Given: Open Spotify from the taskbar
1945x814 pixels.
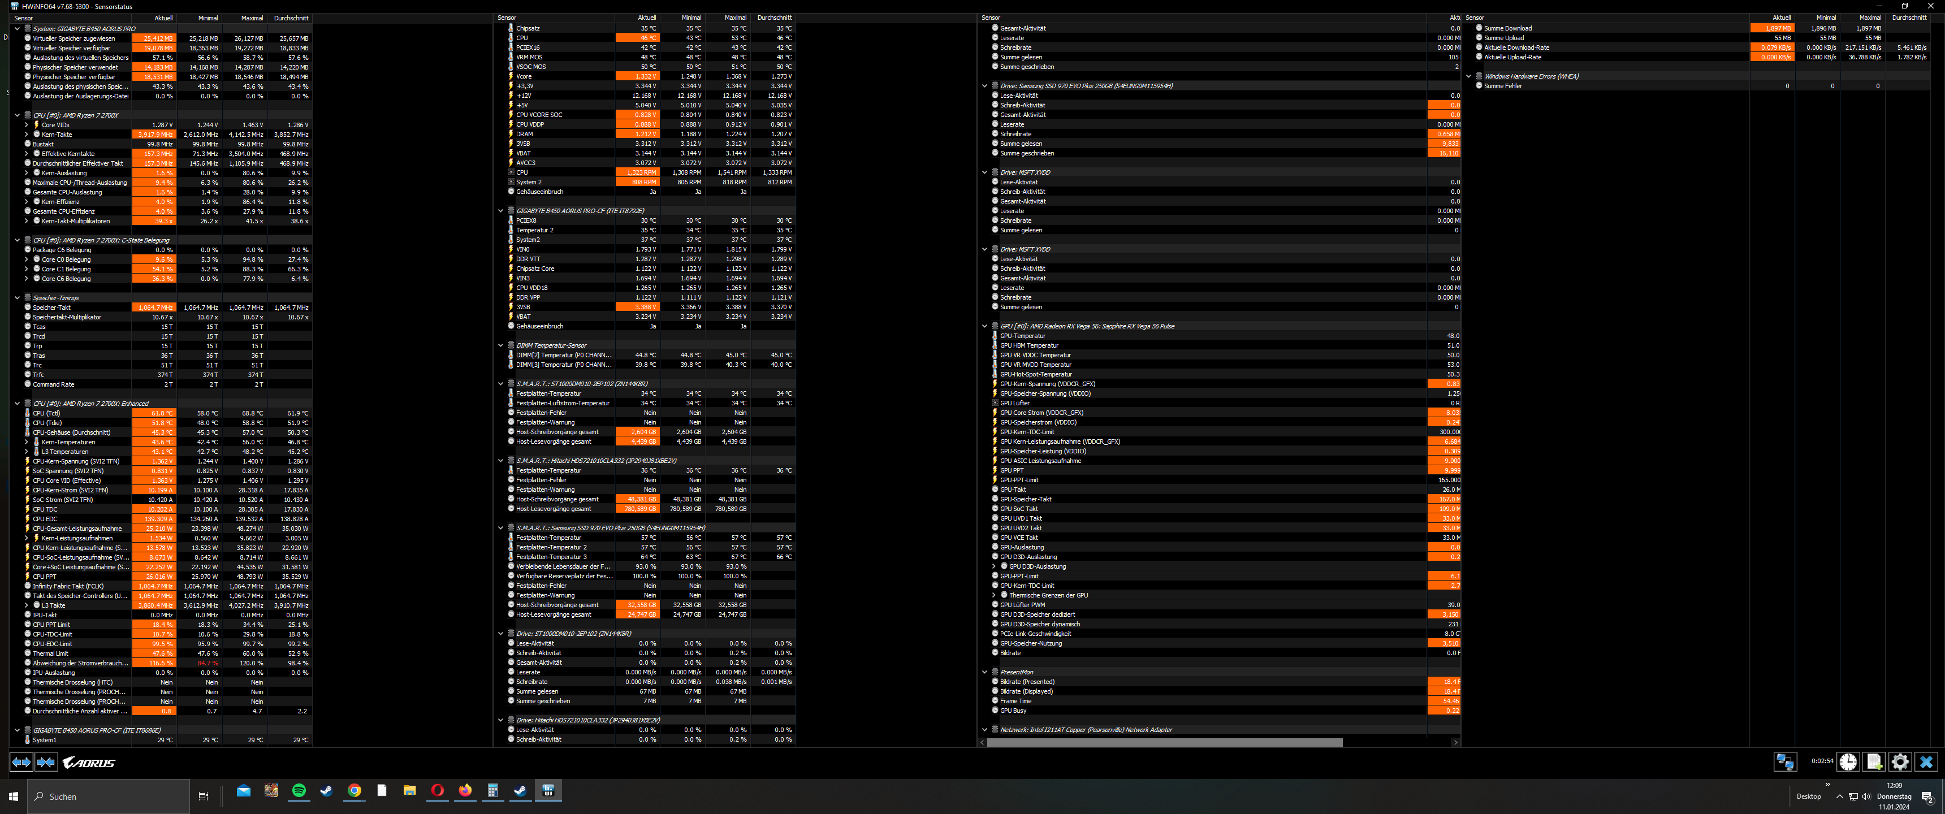Looking at the screenshot, I should [299, 791].
